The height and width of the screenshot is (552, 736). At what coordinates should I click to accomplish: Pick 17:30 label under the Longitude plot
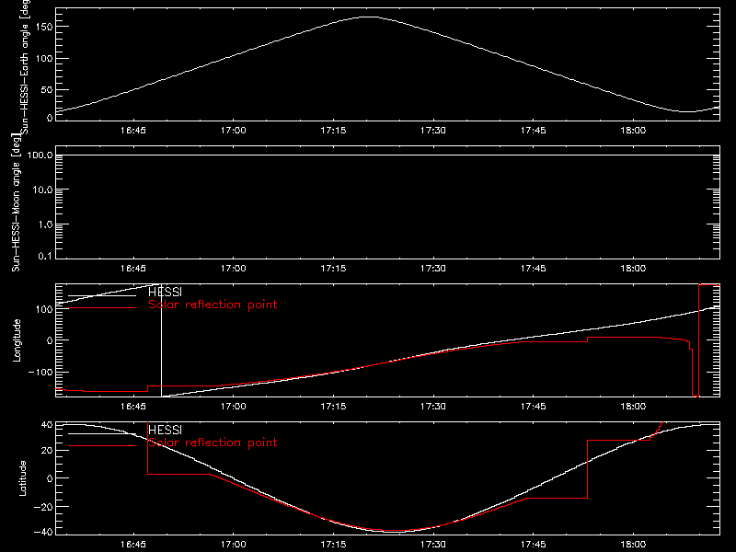pyautogui.click(x=433, y=407)
